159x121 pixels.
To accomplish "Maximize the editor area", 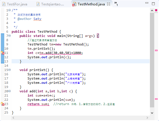I will [x=153, y=4].
